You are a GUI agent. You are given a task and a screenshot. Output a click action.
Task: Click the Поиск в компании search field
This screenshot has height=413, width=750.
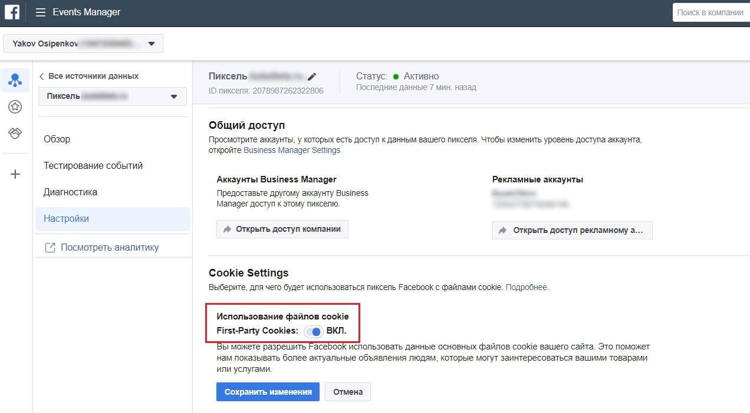tap(710, 12)
